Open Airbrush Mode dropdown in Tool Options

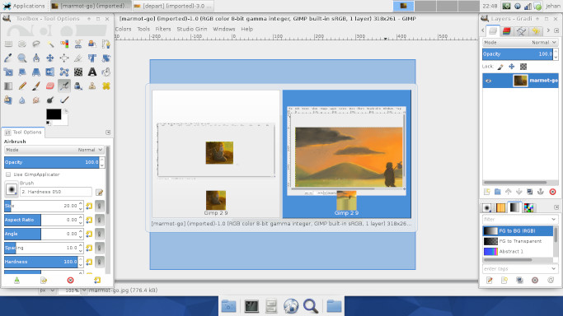pos(54,150)
